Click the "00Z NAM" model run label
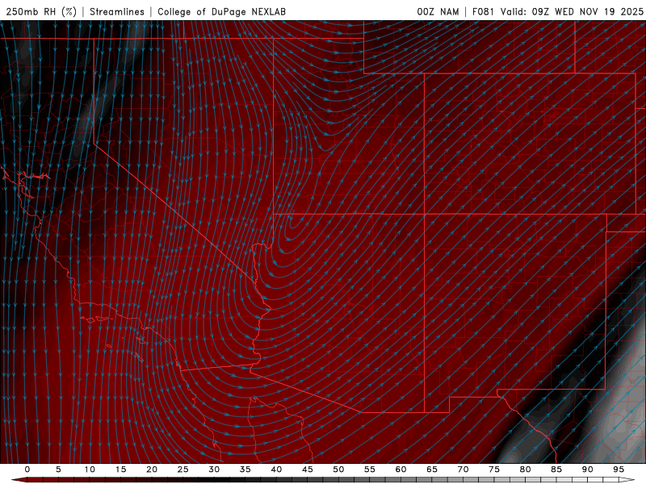This screenshot has width=646, height=484. click(438, 11)
